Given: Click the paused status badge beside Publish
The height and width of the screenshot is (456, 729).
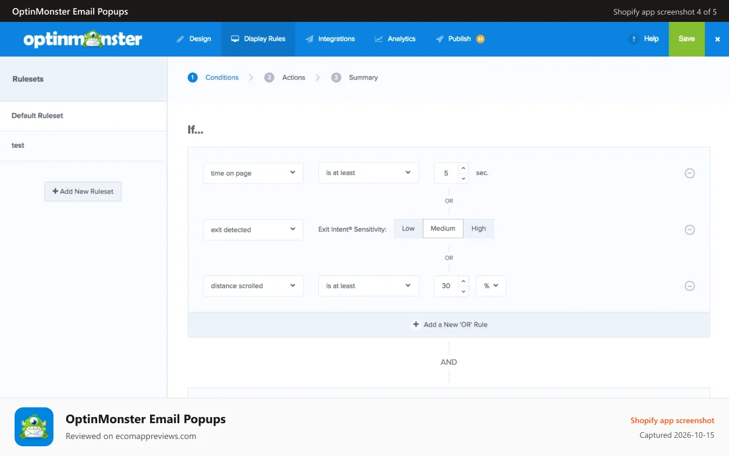Looking at the screenshot, I should tap(480, 39).
